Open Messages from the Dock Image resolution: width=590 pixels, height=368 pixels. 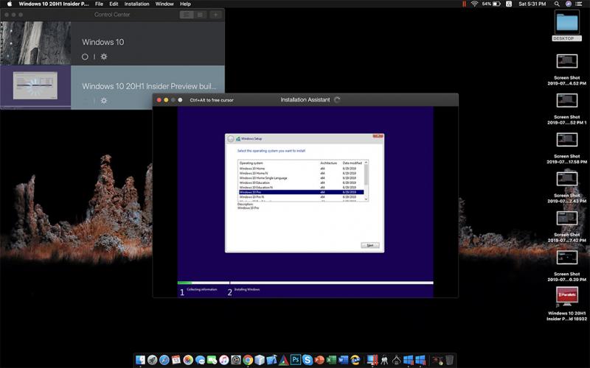point(200,360)
